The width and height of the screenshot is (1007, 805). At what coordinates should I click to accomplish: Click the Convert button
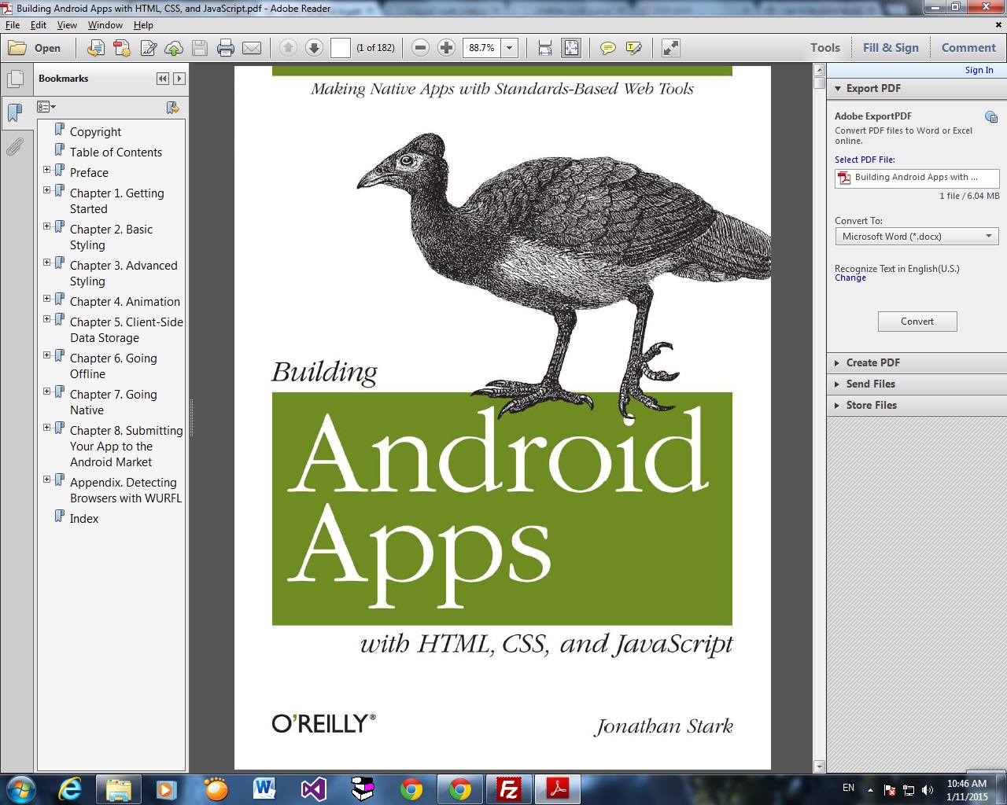tap(917, 322)
